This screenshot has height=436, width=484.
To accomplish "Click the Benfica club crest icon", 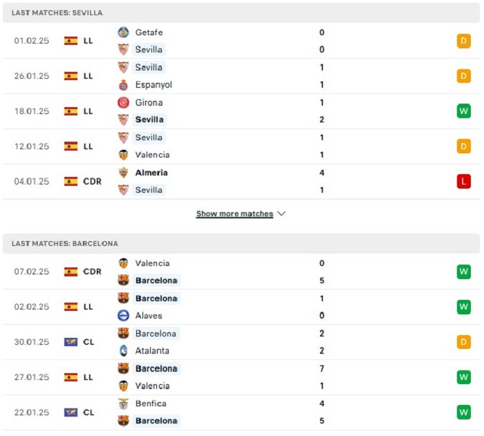I will point(124,404).
